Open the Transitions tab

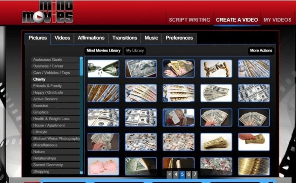(x=125, y=38)
